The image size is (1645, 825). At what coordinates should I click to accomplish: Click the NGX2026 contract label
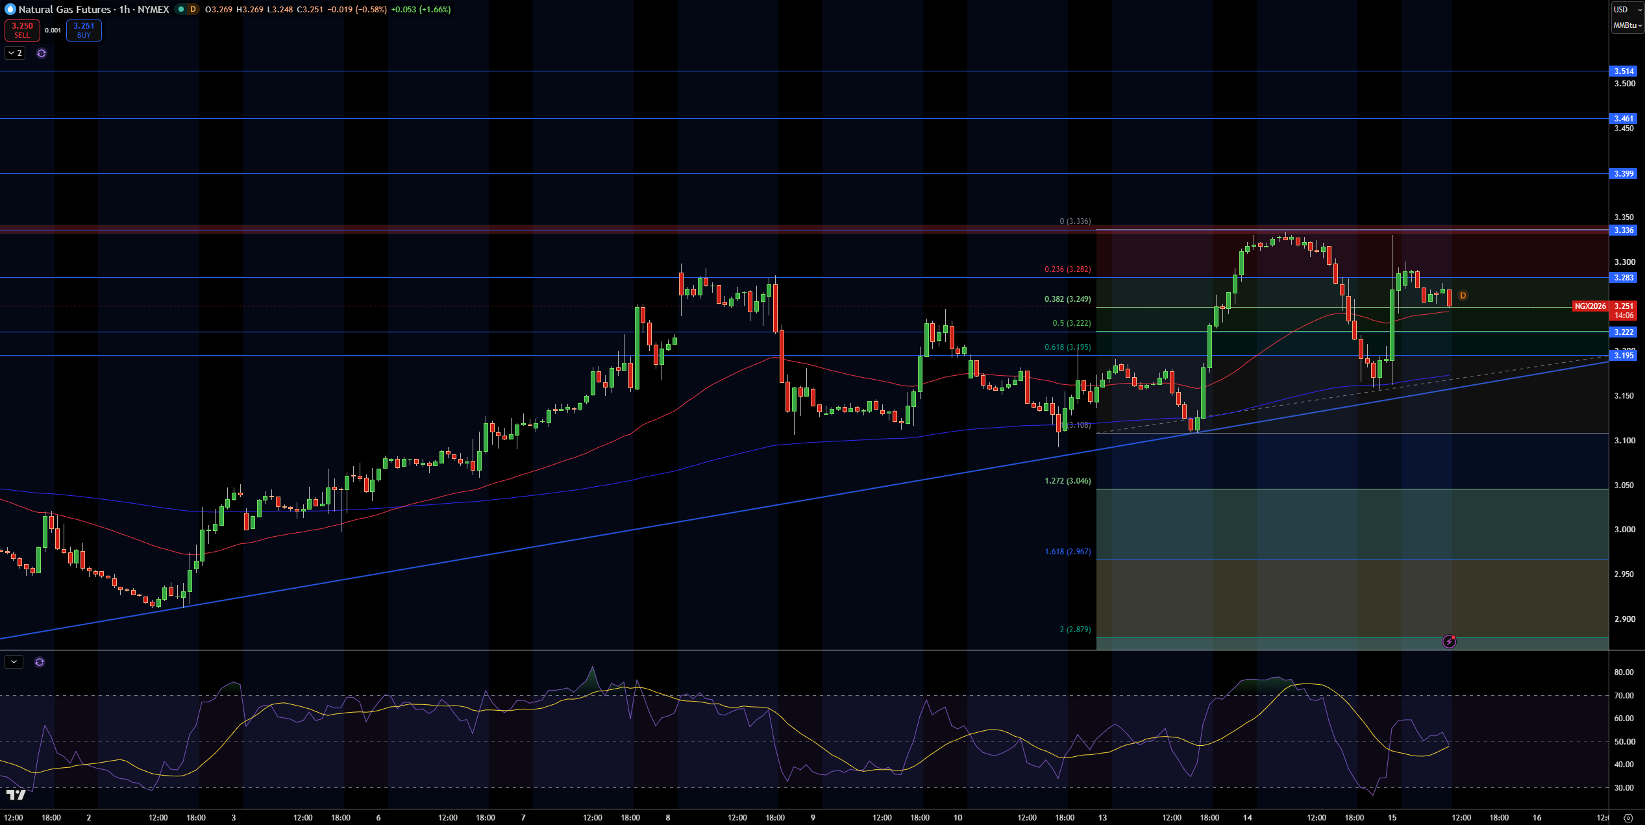(x=1590, y=306)
